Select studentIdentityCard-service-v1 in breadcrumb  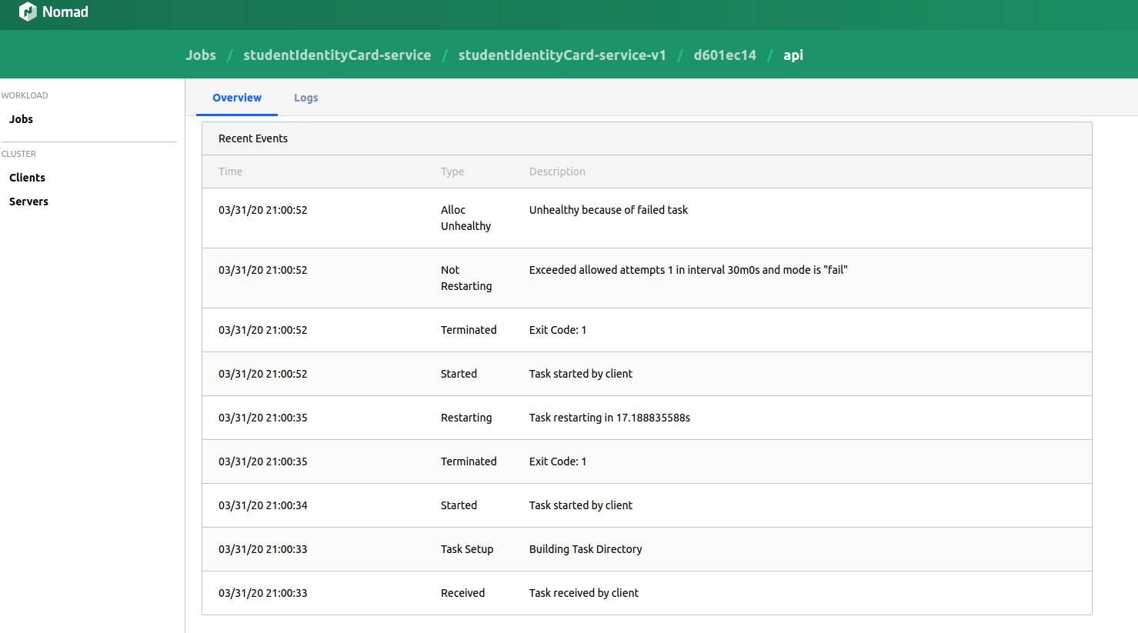click(562, 55)
